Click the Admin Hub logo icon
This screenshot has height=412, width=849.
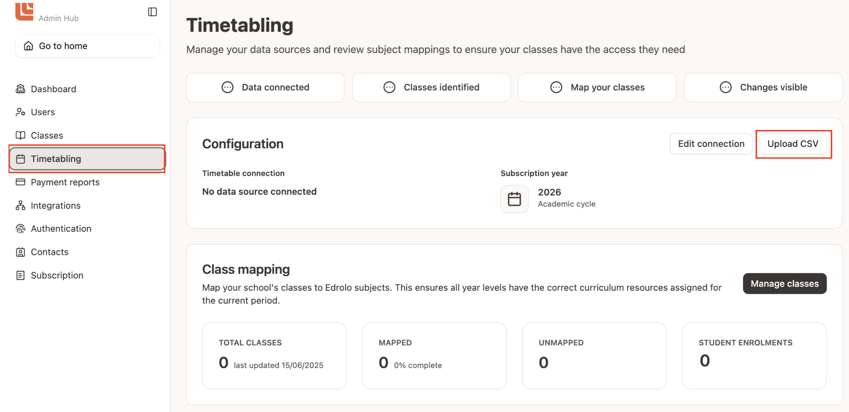pos(25,11)
